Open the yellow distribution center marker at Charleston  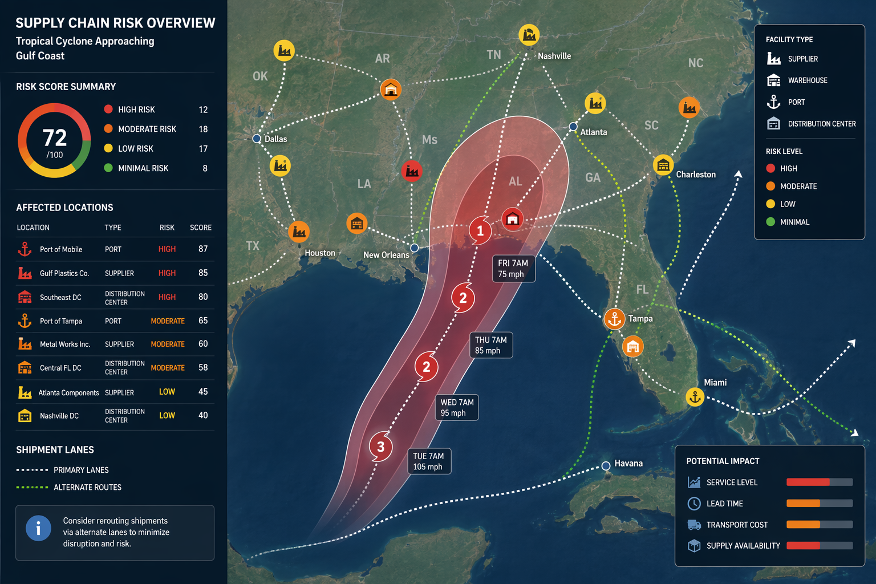pyautogui.click(x=663, y=165)
